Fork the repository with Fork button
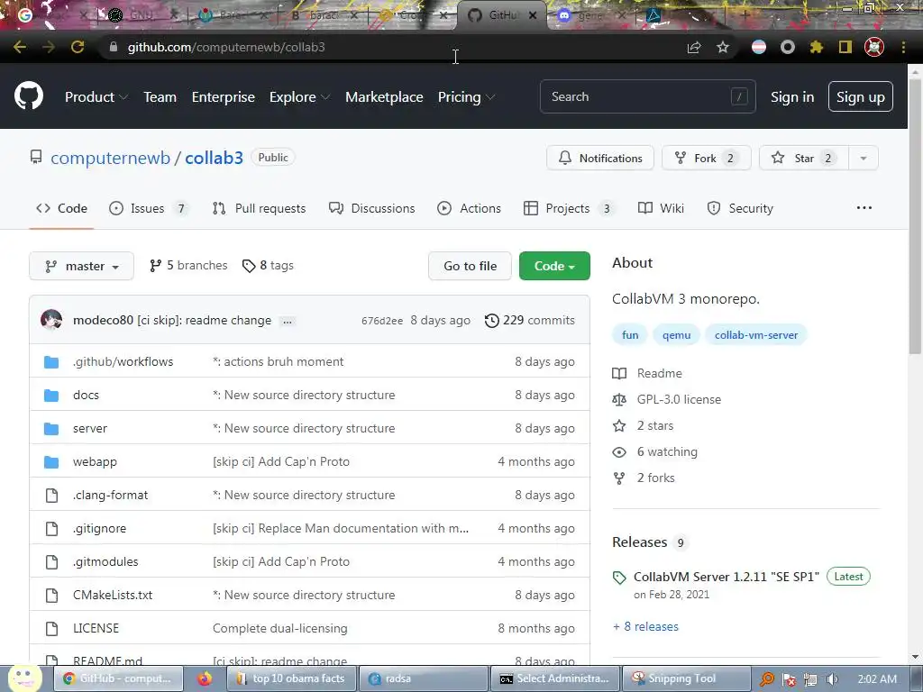Image resolution: width=923 pixels, height=692 pixels. coord(707,158)
